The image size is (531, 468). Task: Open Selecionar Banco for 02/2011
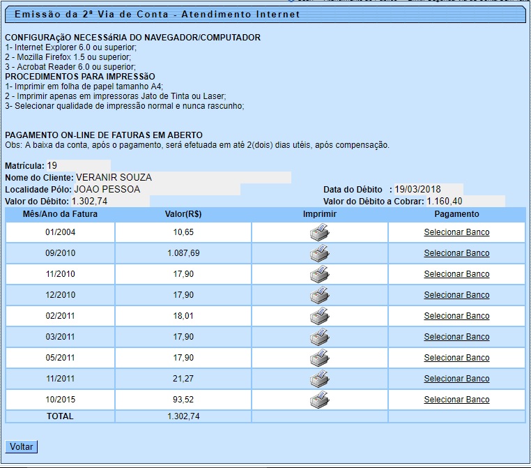pyautogui.click(x=456, y=316)
